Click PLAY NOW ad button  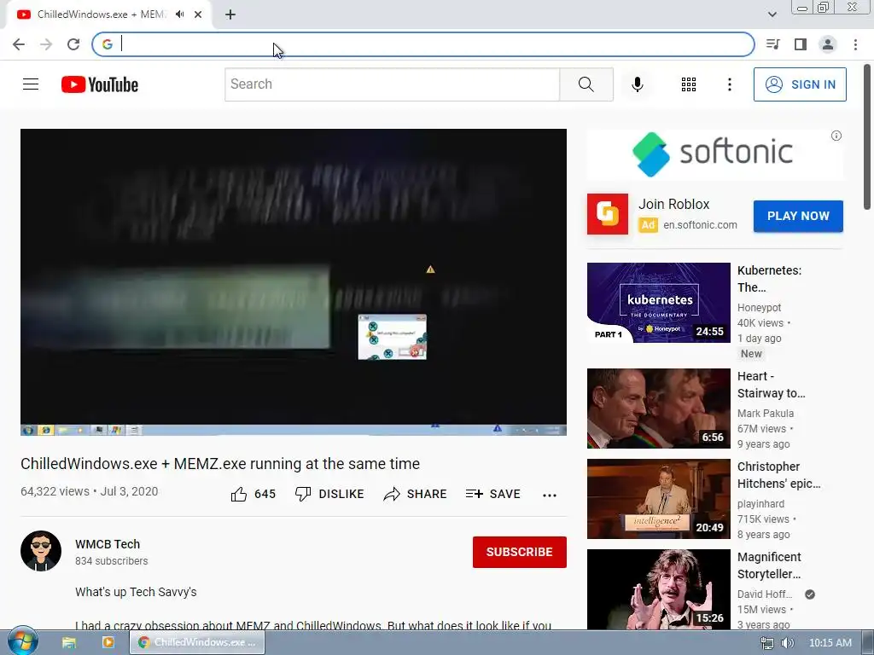[x=798, y=216]
